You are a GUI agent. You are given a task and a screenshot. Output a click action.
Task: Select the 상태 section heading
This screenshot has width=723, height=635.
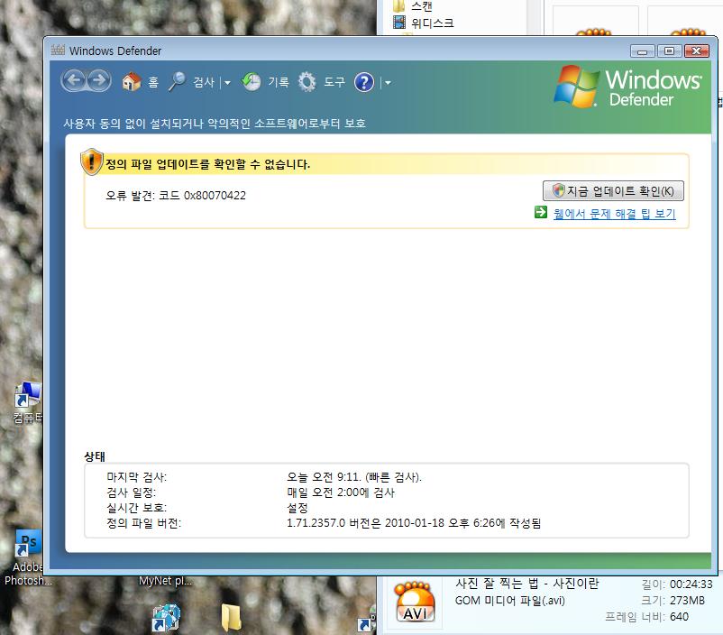click(x=95, y=456)
